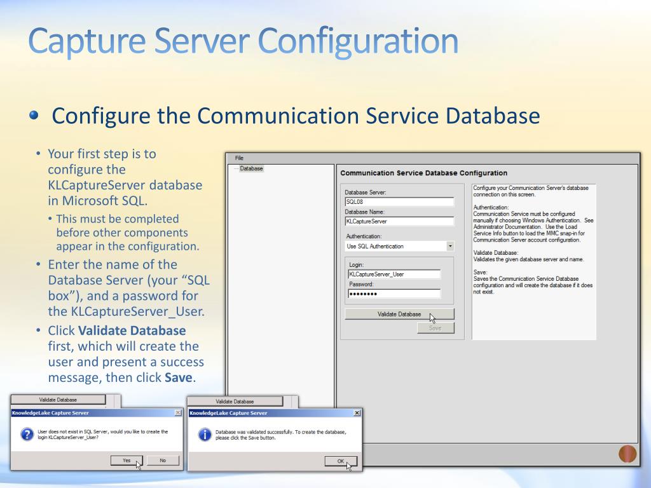This screenshot has width=651, height=488.
Task: Click the 'Capture Server Configuration' slide title
Action: (243, 41)
